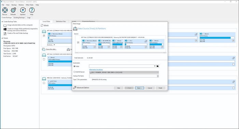Click into the Backup File Name field
This screenshot has width=239, height=129.
123,76
